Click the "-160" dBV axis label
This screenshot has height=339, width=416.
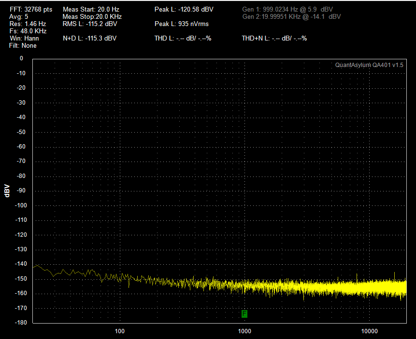[x=21, y=294]
